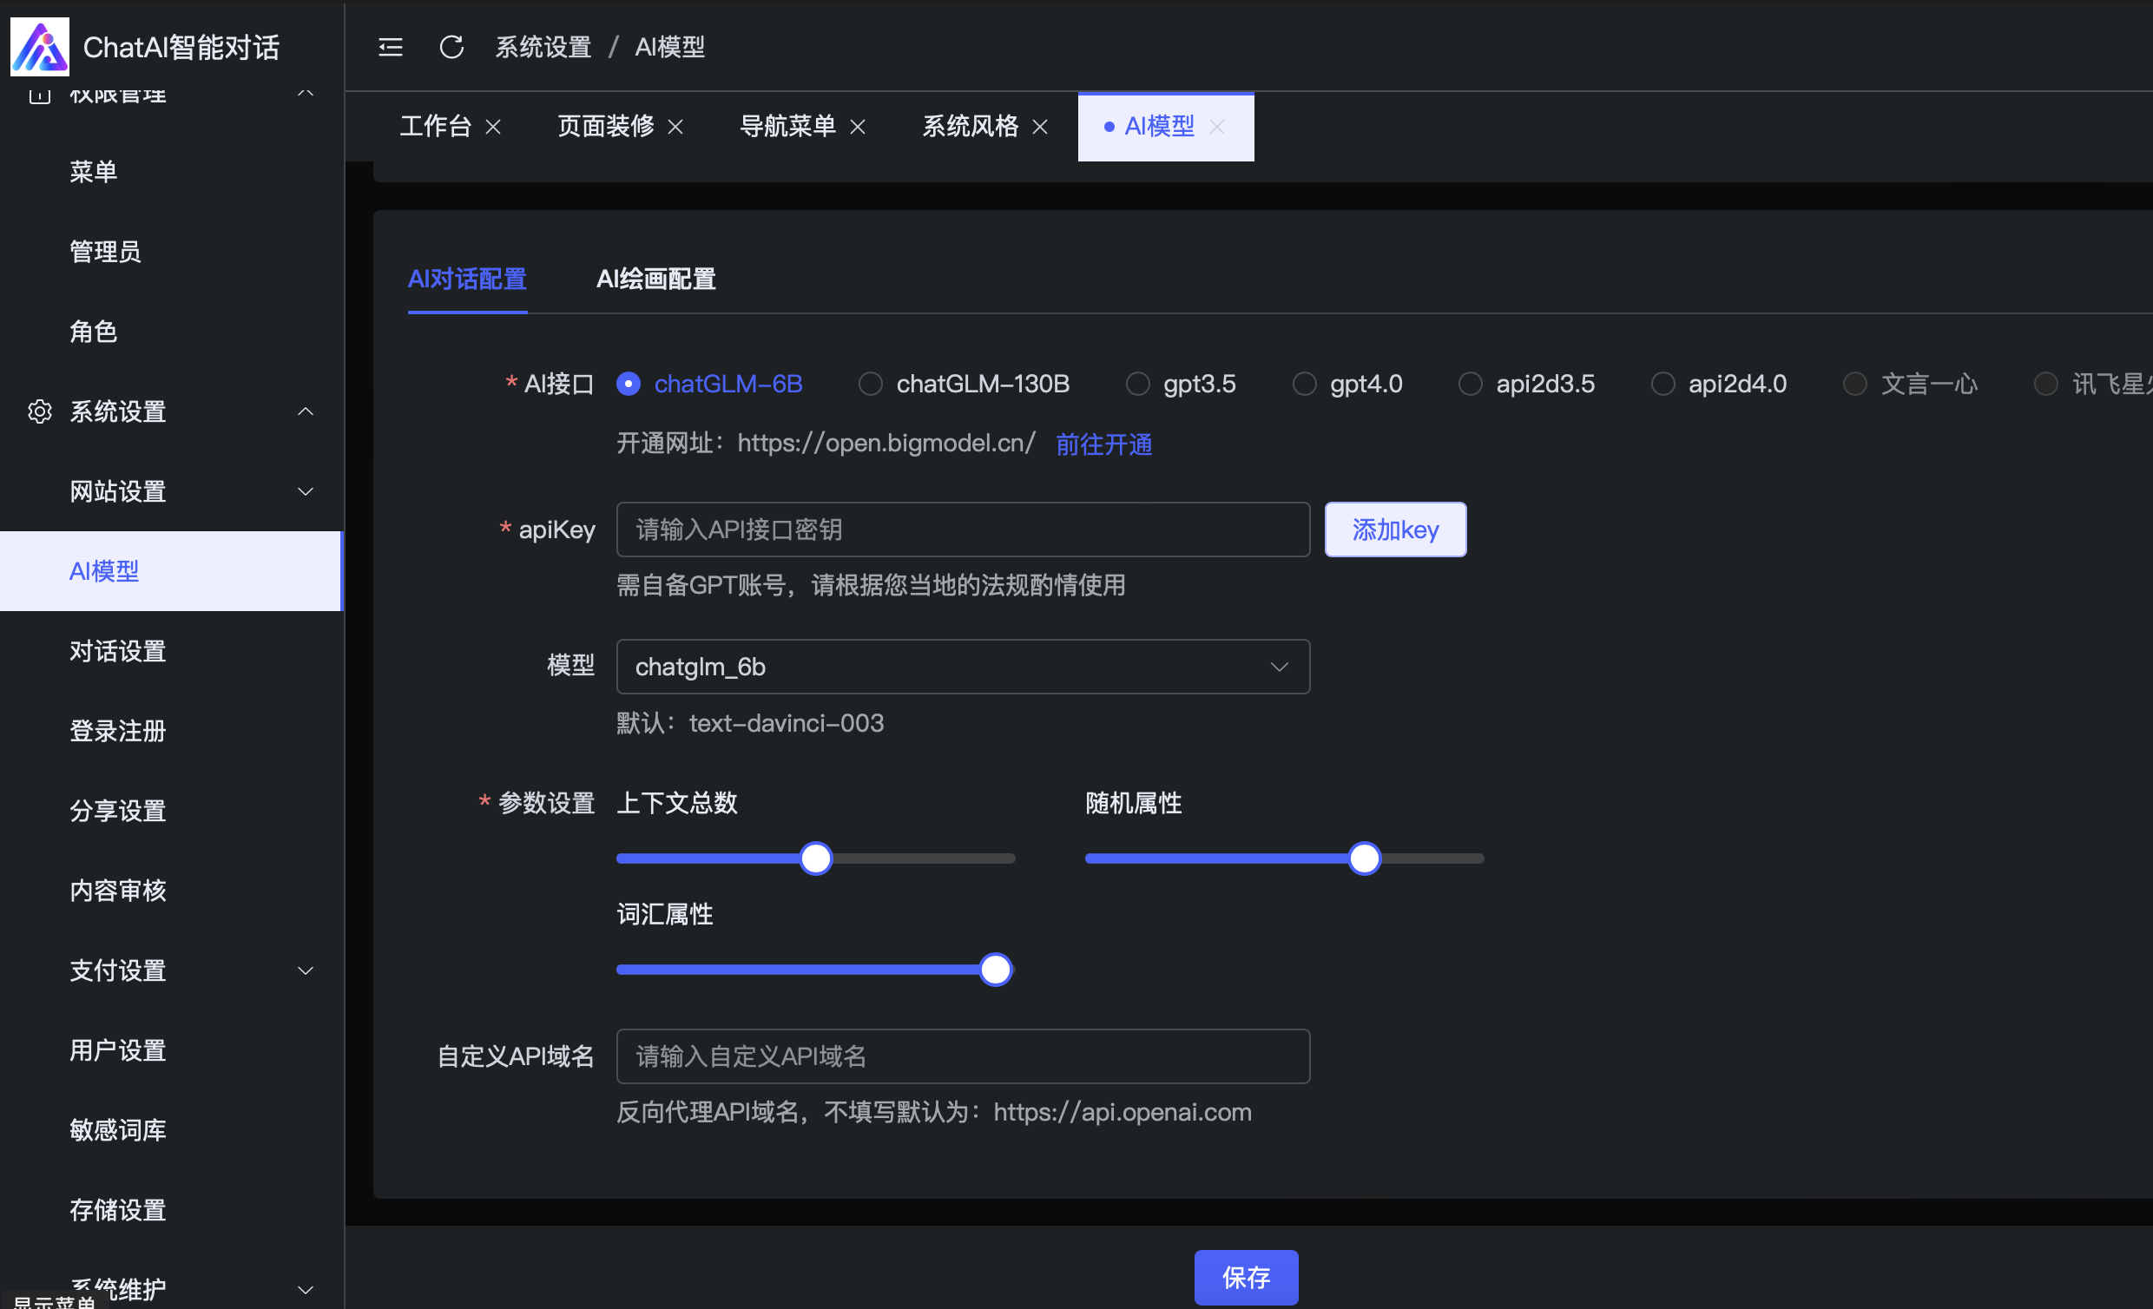Collapse sidebar with menu fold icon

tap(390, 47)
